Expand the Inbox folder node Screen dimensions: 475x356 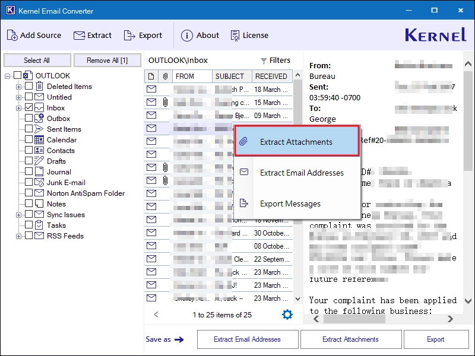click(x=18, y=108)
